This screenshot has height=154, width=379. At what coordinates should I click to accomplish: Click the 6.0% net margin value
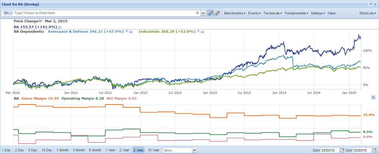[x=368, y=137]
